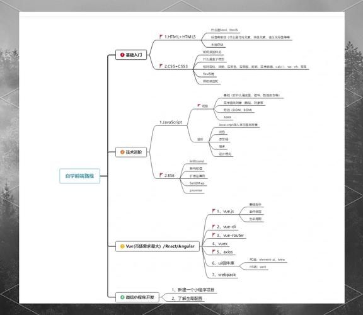The width and height of the screenshot is (363, 315).
Task: Click the red flag beside 1.HTML+HTML5
Action: 161,37
